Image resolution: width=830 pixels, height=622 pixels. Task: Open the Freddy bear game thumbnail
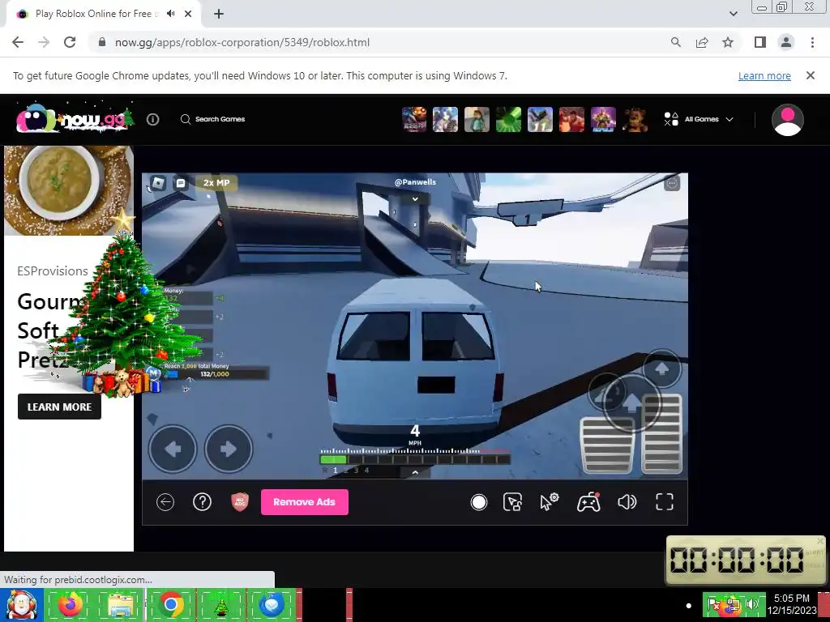(635, 119)
